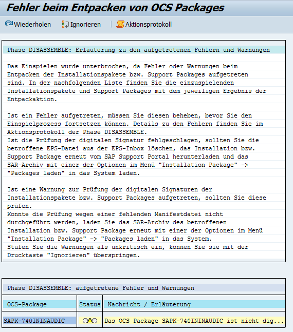Select the SAPK-740ININAUDIC package cell
This screenshot has height=332, width=293.
point(40,321)
